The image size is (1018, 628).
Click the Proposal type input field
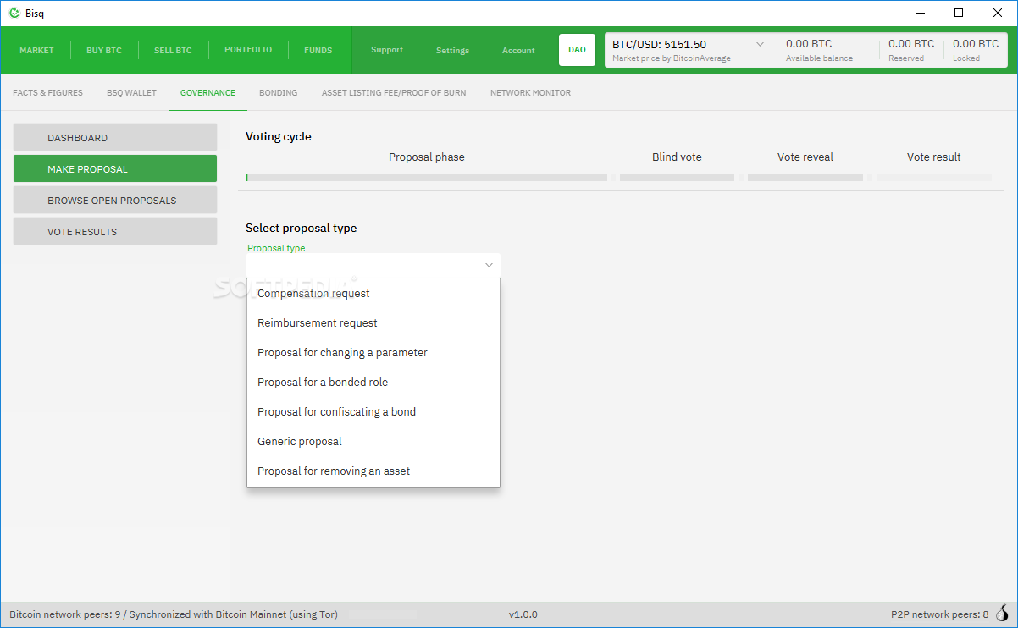(x=373, y=265)
